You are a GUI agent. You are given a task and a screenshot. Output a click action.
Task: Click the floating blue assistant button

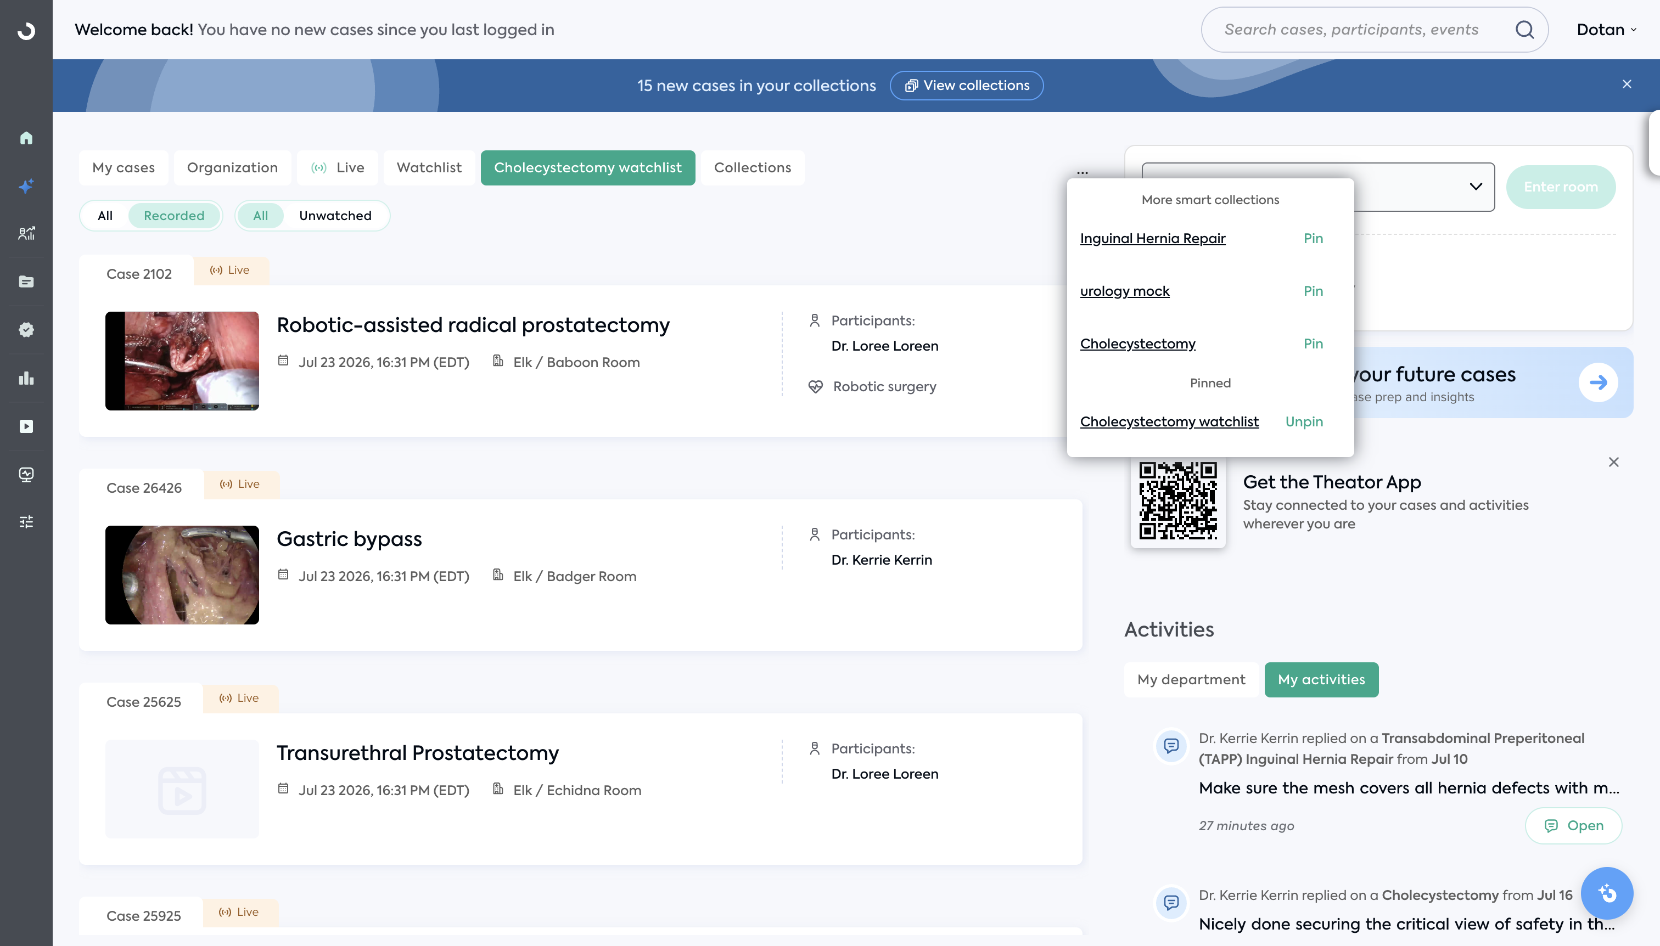click(1607, 893)
